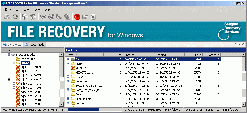Click the deleted $$$Folder99171 folder icon

(18, 67)
